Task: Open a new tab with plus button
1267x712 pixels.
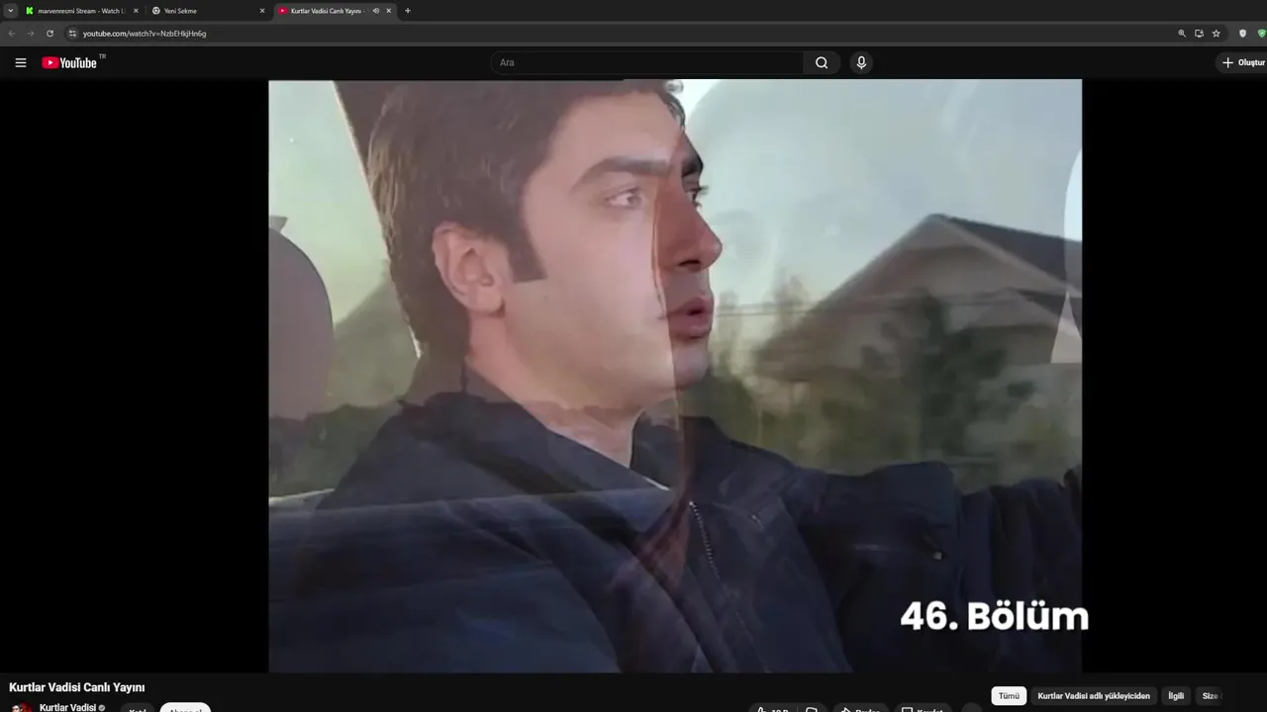Action: point(408,11)
